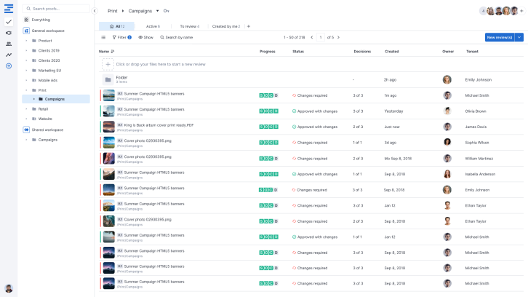The image size is (528, 297).
Task: Click the New review(s) button
Action: coord(499,37)
